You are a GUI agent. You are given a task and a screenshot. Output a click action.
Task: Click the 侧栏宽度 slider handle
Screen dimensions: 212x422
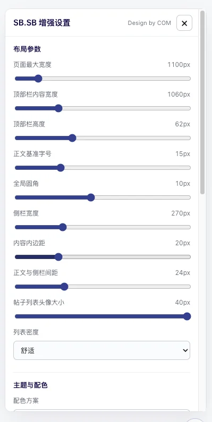[63, 227]
